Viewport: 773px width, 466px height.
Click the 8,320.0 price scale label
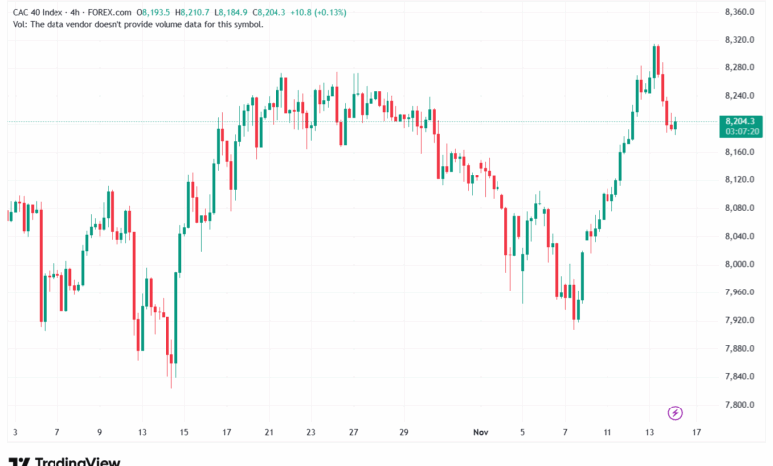(741, 40)
